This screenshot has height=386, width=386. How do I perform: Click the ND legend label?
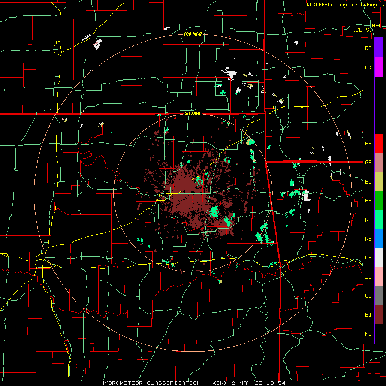(368, 334)
